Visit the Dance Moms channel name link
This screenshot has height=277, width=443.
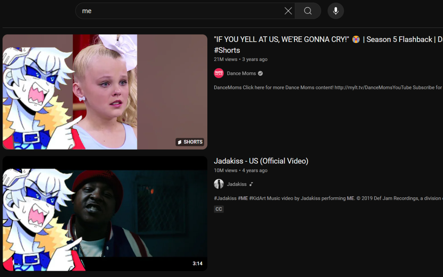pyautogui.click(x=241, y=73)
